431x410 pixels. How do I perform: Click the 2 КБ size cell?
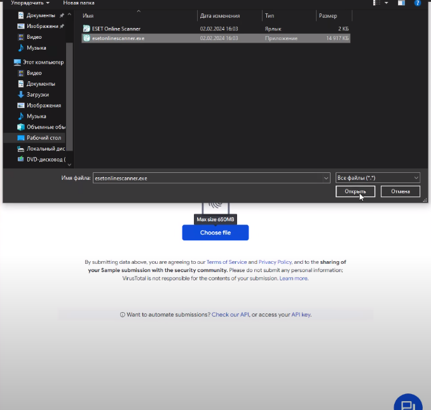coord(343,29)
